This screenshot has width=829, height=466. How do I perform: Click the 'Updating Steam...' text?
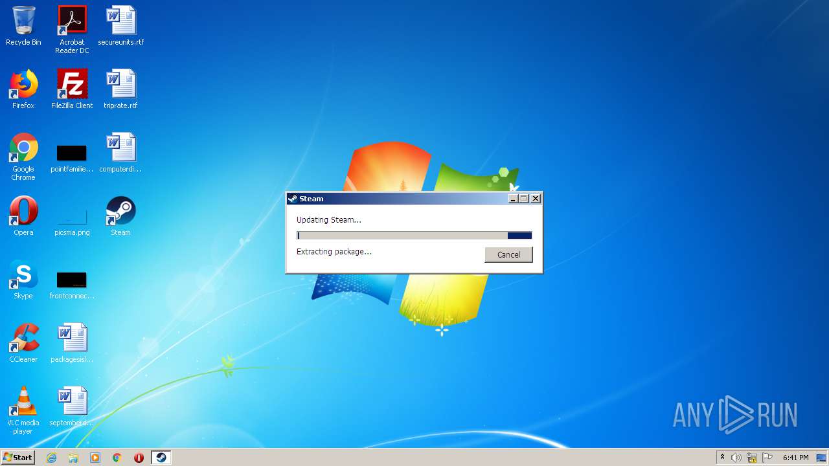(x=329, y=220)
